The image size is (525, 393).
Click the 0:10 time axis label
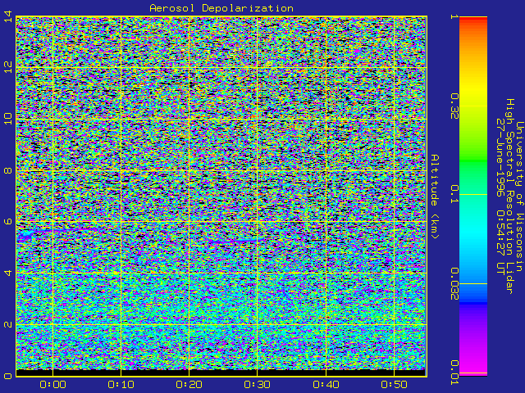click(x=121, y=385)
